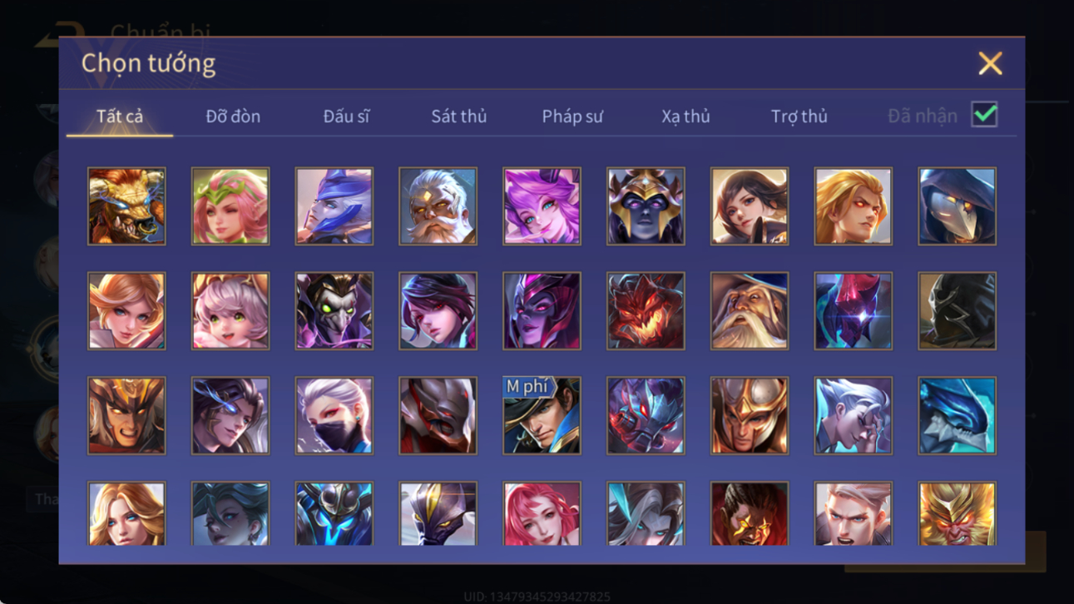Switch to the Đỡ đòn tab
The height and width of the screenshot is (604, 1074).
pyautogui.click(x=233, y=116)
